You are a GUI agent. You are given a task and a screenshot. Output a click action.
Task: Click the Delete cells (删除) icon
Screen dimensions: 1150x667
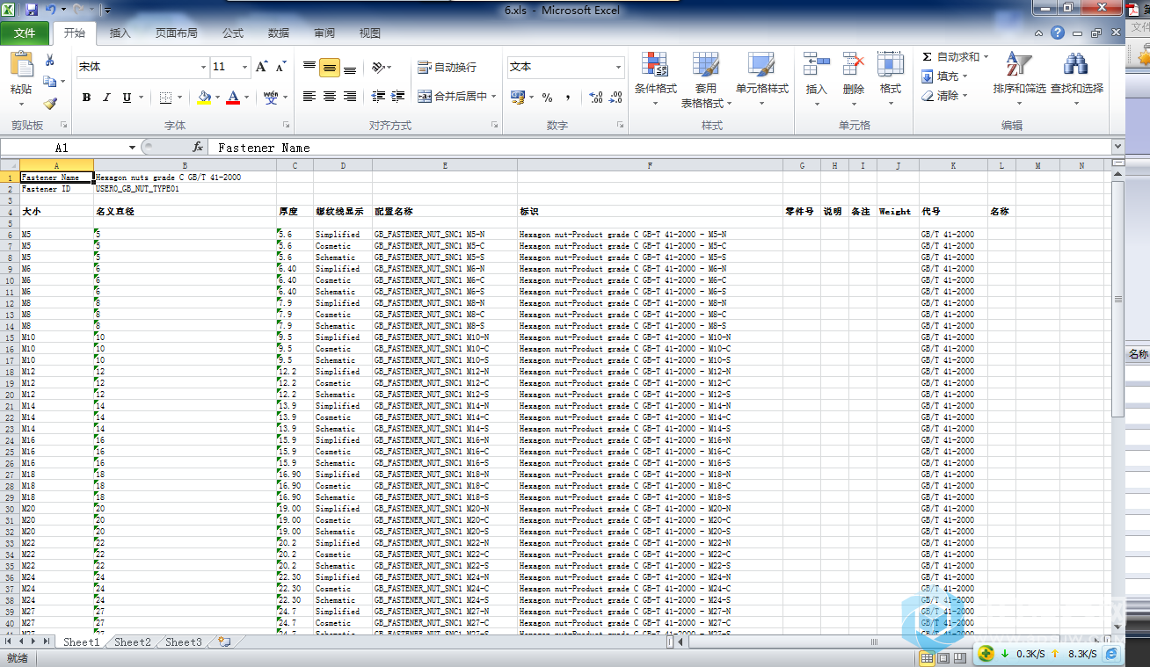(854, 63)
